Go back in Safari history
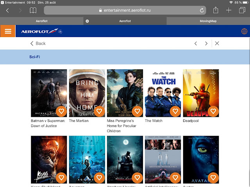 pyautogui.click(x=7, y=11)
